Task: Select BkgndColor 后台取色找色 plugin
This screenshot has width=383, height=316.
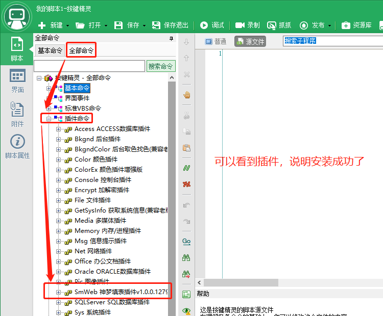Action: 121,149
